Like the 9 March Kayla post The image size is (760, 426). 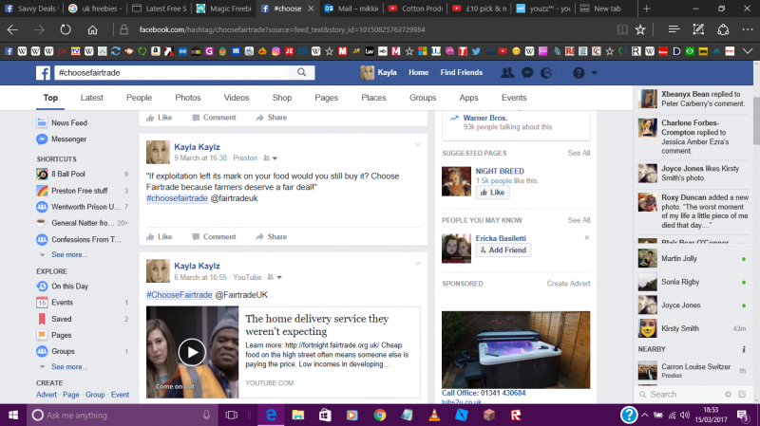[x=159, y=237]
